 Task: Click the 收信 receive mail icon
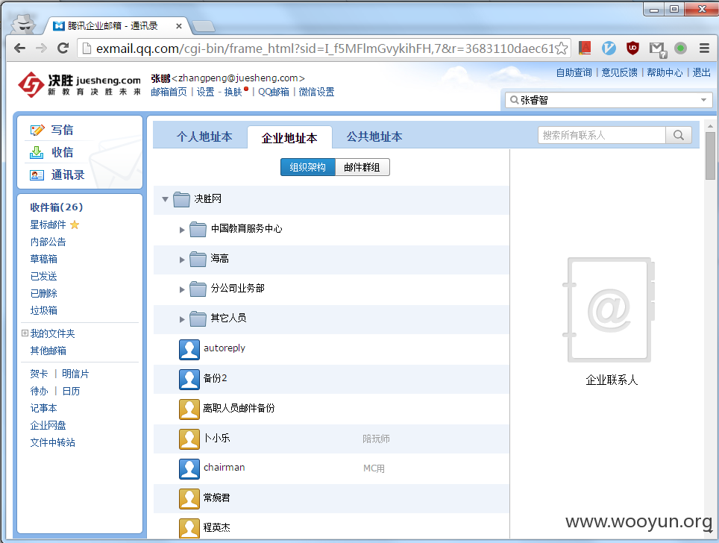tap(37, 152)
